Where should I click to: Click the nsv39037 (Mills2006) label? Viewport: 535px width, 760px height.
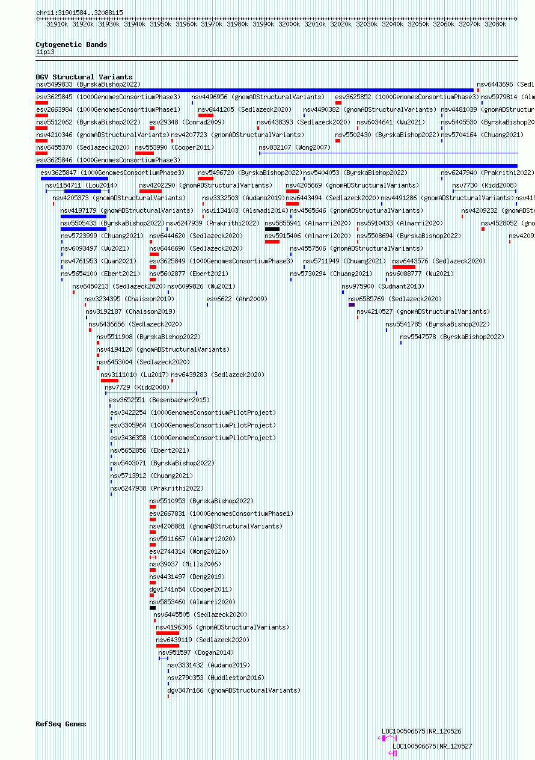click(185, 564)
